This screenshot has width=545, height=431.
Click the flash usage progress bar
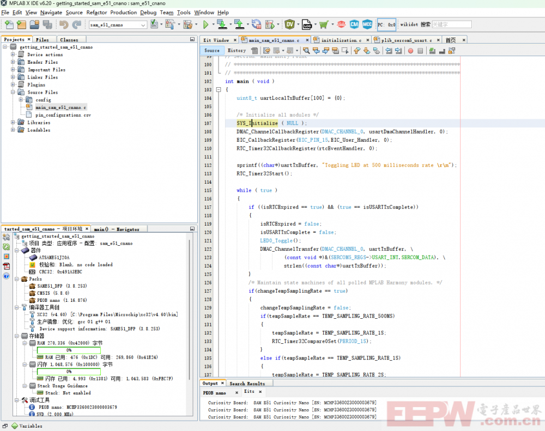69,372
